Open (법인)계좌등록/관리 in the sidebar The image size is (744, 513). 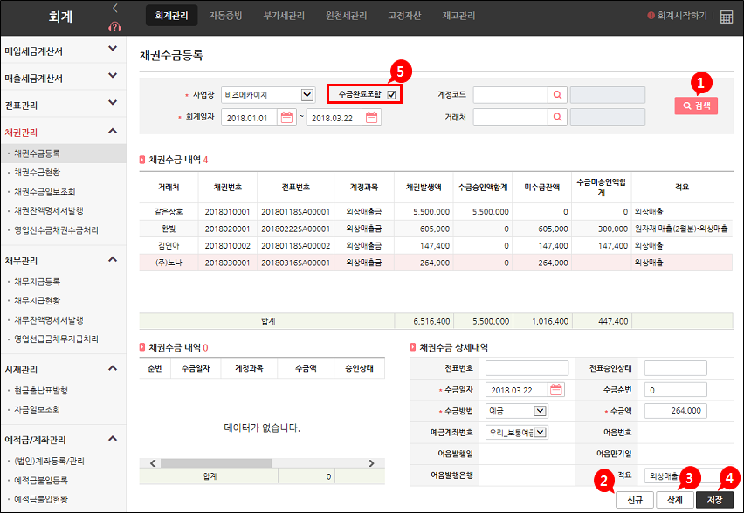[49, 461]
